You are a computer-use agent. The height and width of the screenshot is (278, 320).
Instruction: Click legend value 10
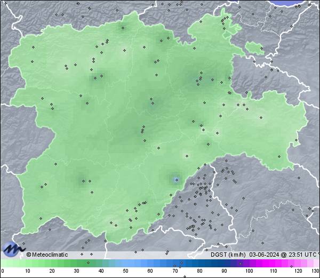click(28, 271)
